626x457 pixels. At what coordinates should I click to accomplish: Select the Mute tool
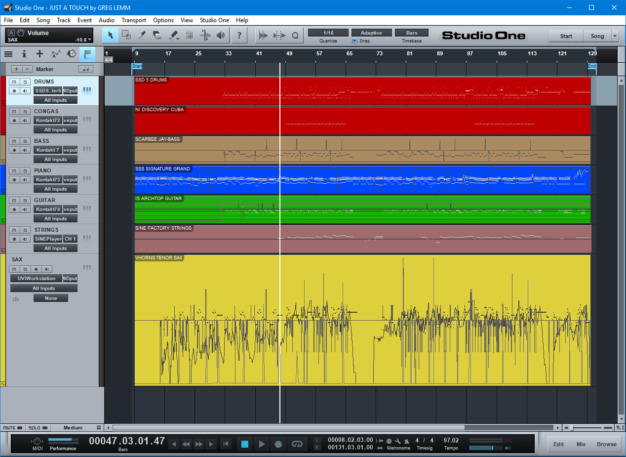pyautogui.click(x=189, y=35)
